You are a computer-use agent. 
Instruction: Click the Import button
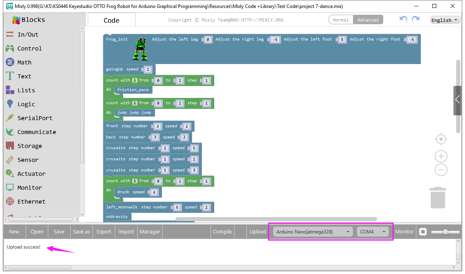pyautogui.click(x=126, y=232)
